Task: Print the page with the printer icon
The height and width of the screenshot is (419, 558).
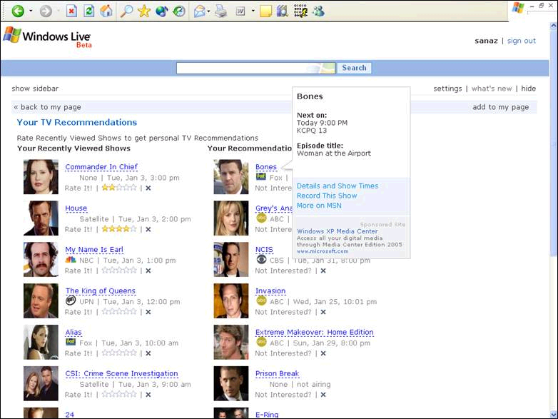Action: point(220,11)
